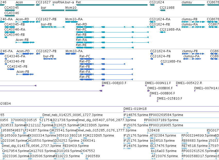Image resolution: width=219 pixels, height=160 pixels.
Task: Click the DME1-005K22.R clone label
Action: [x=189, y=83]
